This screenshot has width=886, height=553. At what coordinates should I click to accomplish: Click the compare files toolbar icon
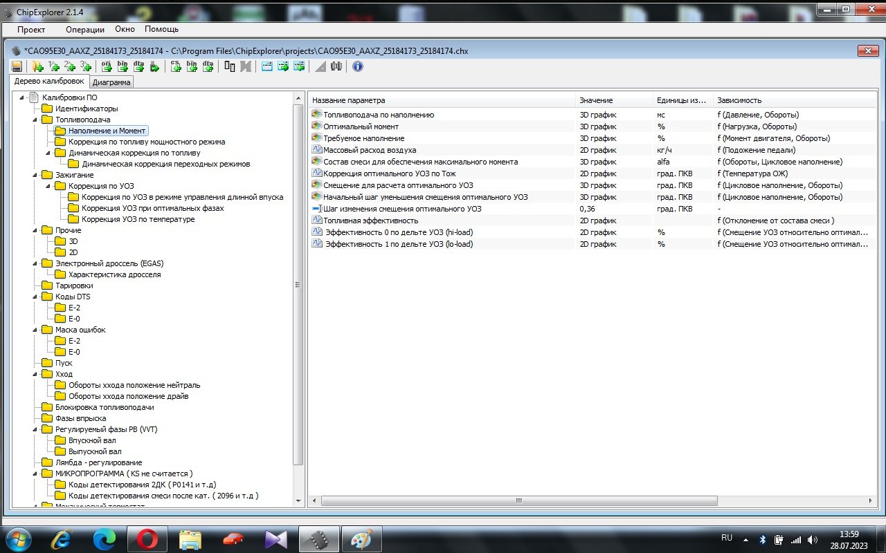tap(230, 66)
